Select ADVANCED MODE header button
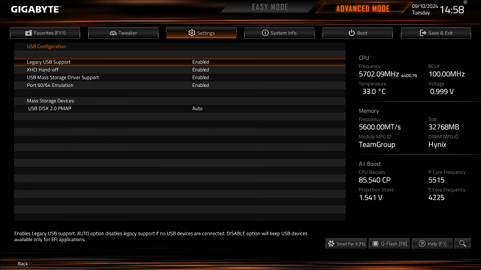Image resolution: width=481 pixels, height=270 pixels. [363, 8]
